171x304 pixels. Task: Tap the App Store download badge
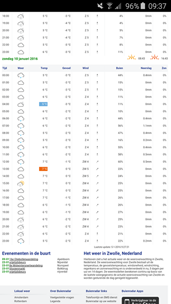pos(140,301)
